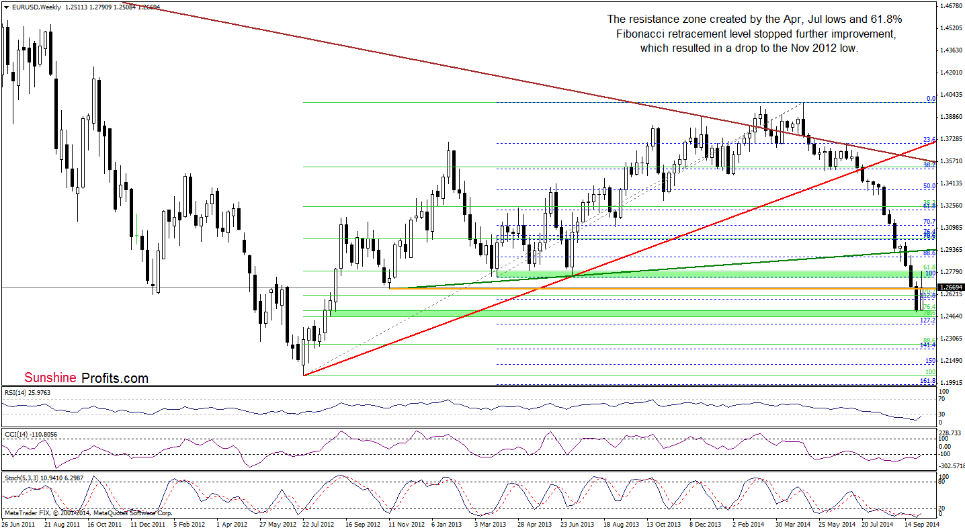Screen dimensions: 965x530
Task: Pick the 1.38860 price axis value
Action: (951, 116)
